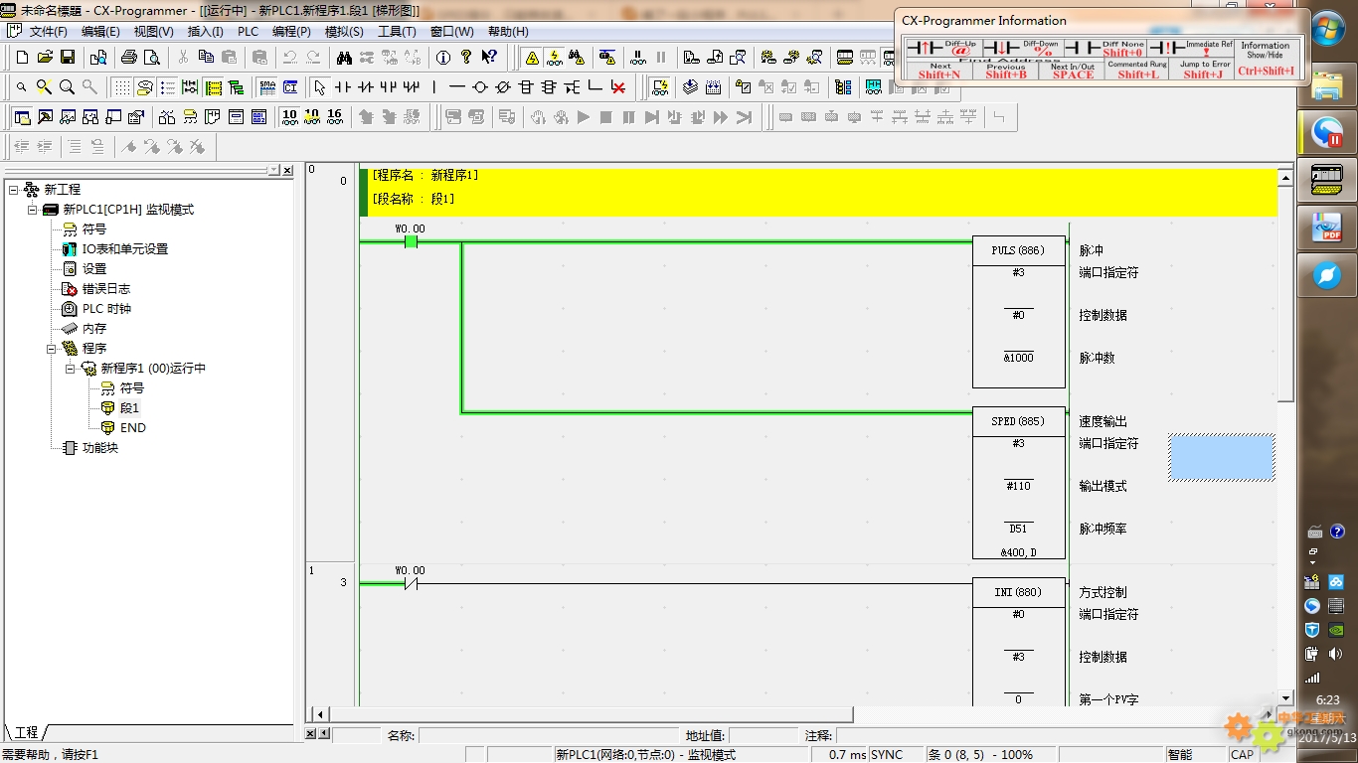
Task: Open Print Preview from the toolbar
Action: point(151,58)
